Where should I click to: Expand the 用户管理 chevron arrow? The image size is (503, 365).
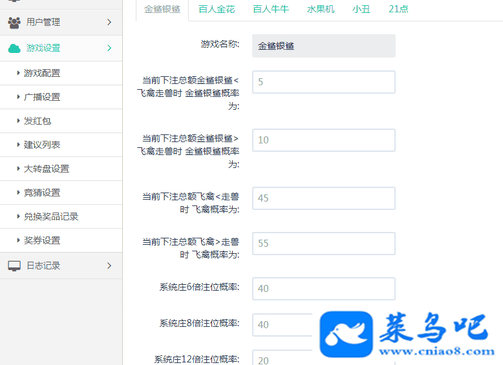click(x=109, y=23)
